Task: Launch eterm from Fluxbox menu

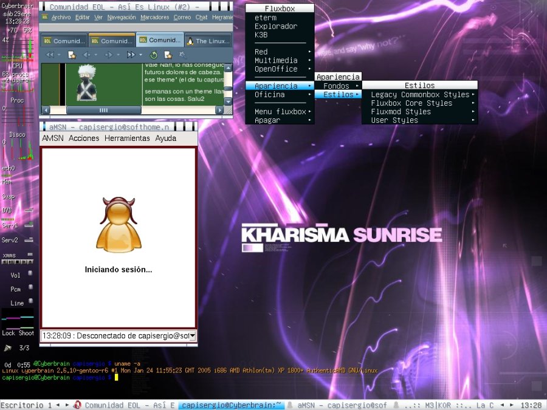Action: coord(280,18)
